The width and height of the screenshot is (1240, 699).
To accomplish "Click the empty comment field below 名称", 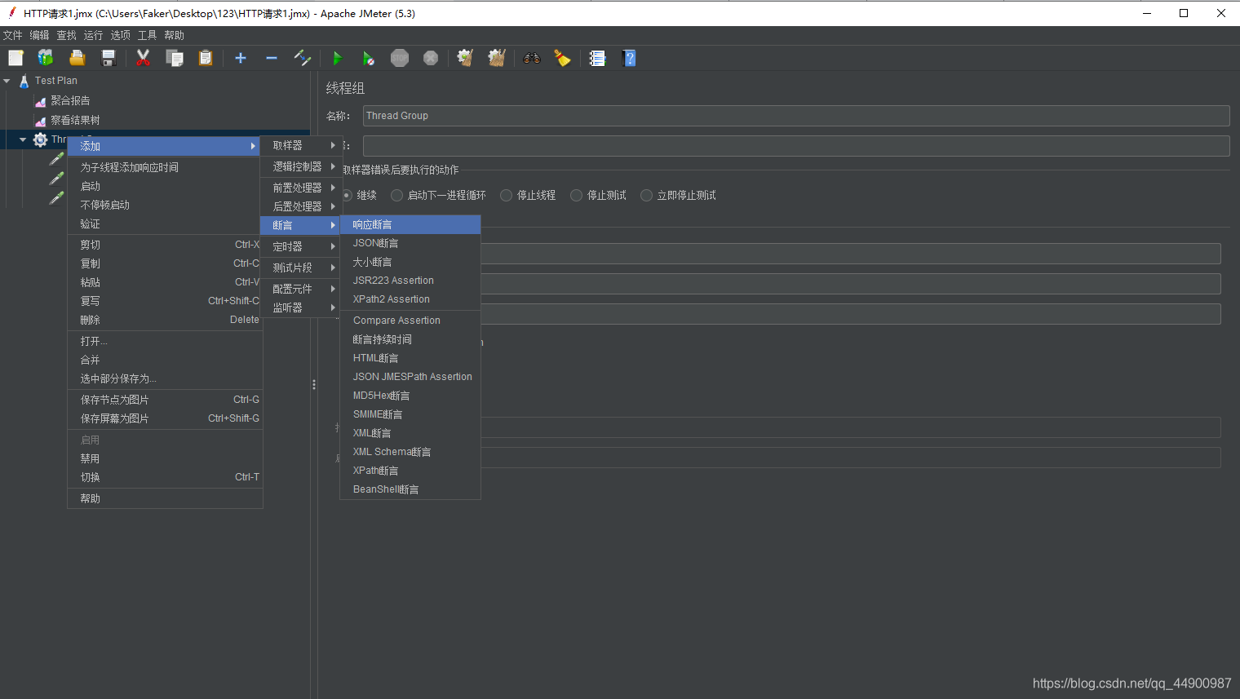I will click(x=796, y=146).
